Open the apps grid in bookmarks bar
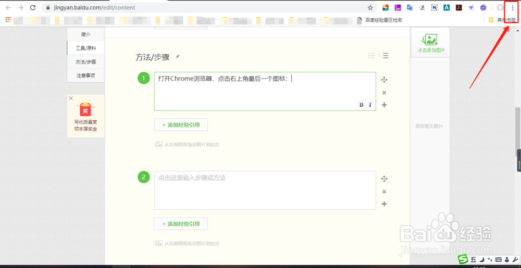Screen dimensions: 521x268 8,20
